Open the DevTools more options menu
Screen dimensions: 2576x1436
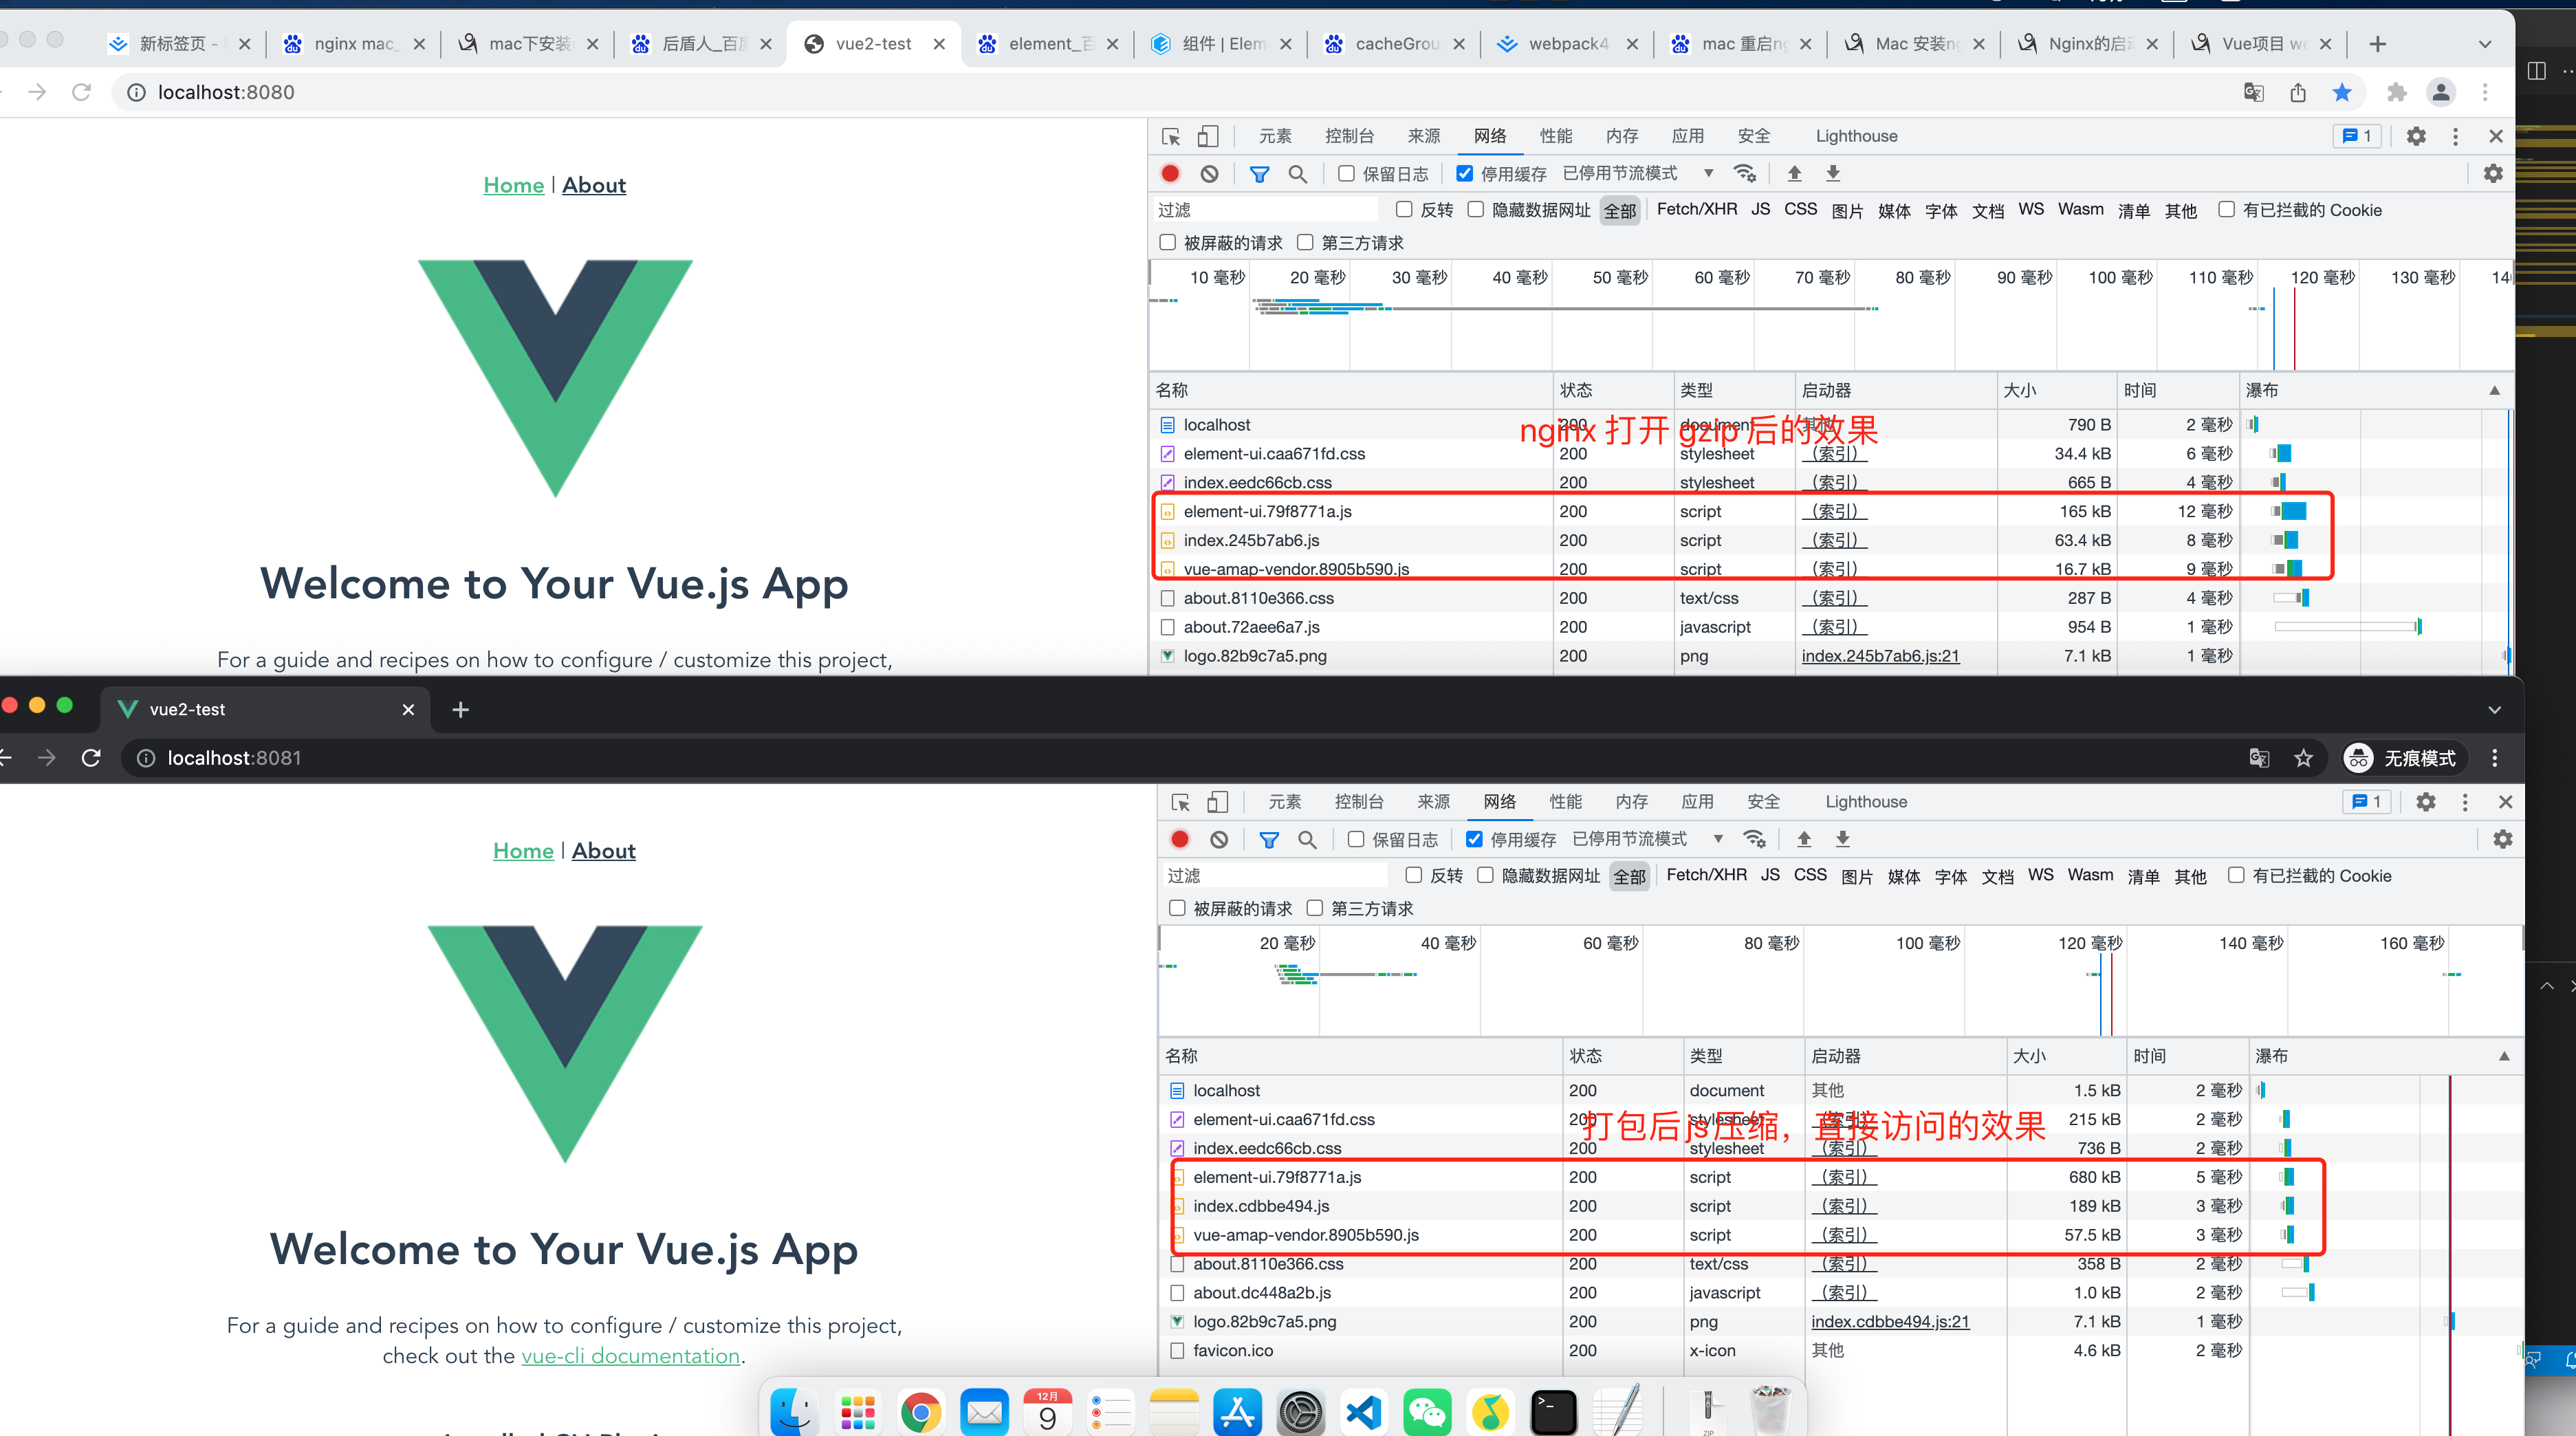[x=2455, y=136]
